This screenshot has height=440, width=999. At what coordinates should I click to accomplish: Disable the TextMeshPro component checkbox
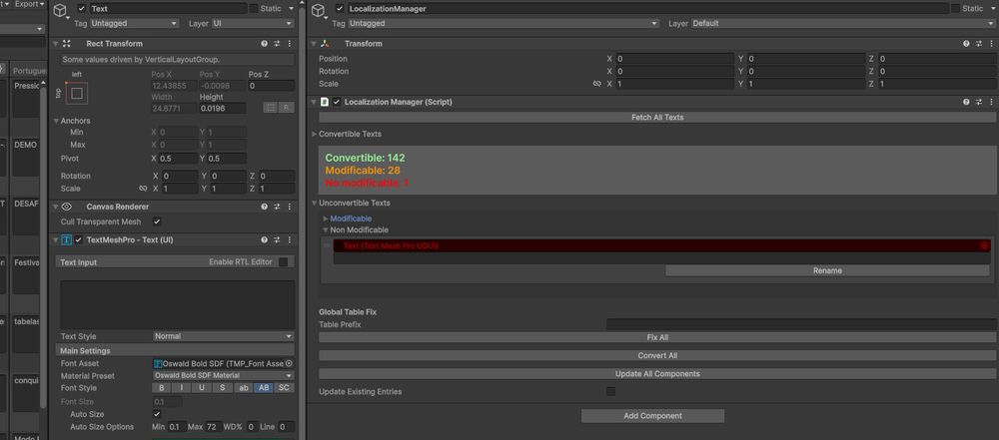(78, 240)
